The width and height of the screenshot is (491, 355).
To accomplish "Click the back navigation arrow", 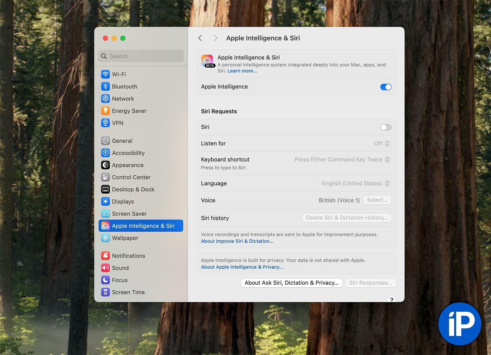I will (200, 38).
